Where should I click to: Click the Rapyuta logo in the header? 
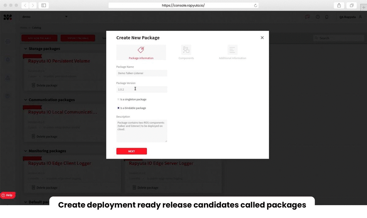[8, 17]
